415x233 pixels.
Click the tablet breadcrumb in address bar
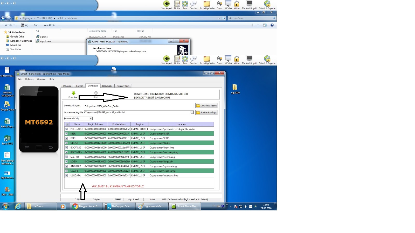tap(60, 18)
